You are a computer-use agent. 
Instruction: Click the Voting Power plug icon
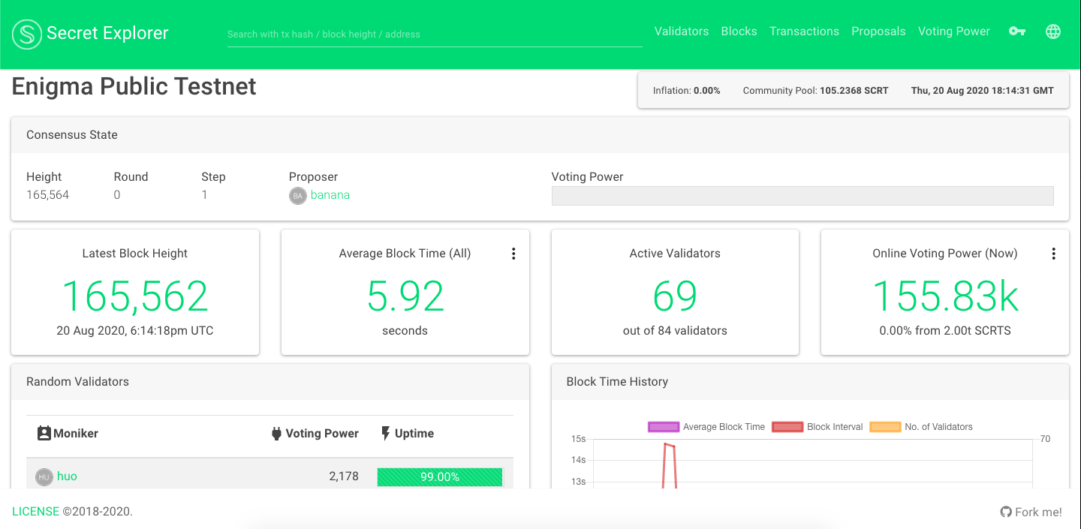coord(276,433)
